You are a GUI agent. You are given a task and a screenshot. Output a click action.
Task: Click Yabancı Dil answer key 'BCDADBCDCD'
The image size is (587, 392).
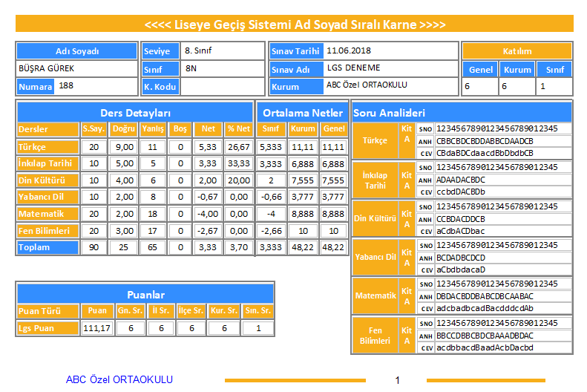click(x=461, y=258)
